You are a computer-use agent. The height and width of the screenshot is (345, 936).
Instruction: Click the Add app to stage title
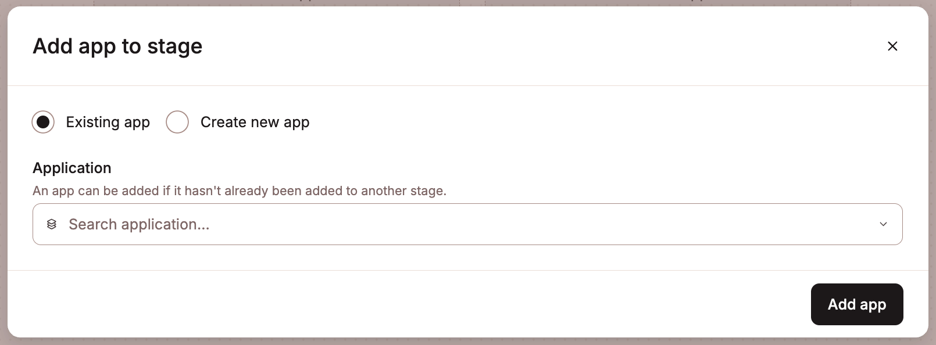[117, 46]
